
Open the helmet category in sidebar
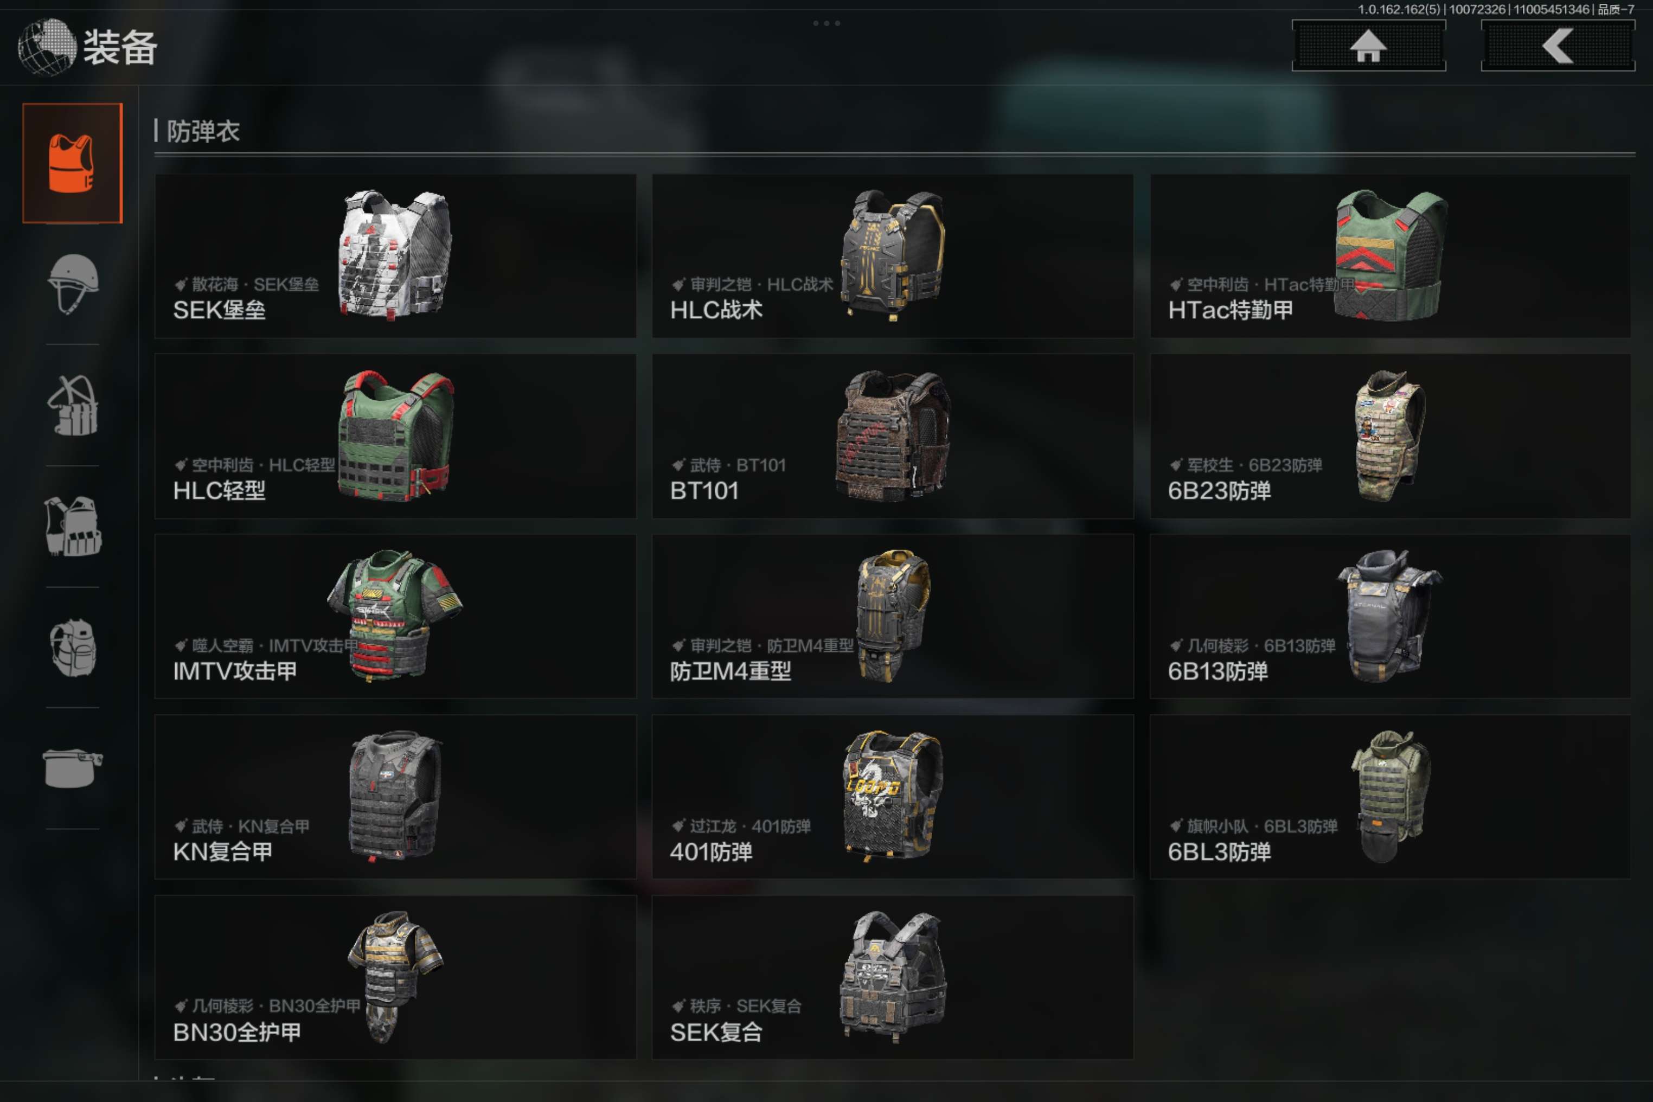[x=72, y=284]
